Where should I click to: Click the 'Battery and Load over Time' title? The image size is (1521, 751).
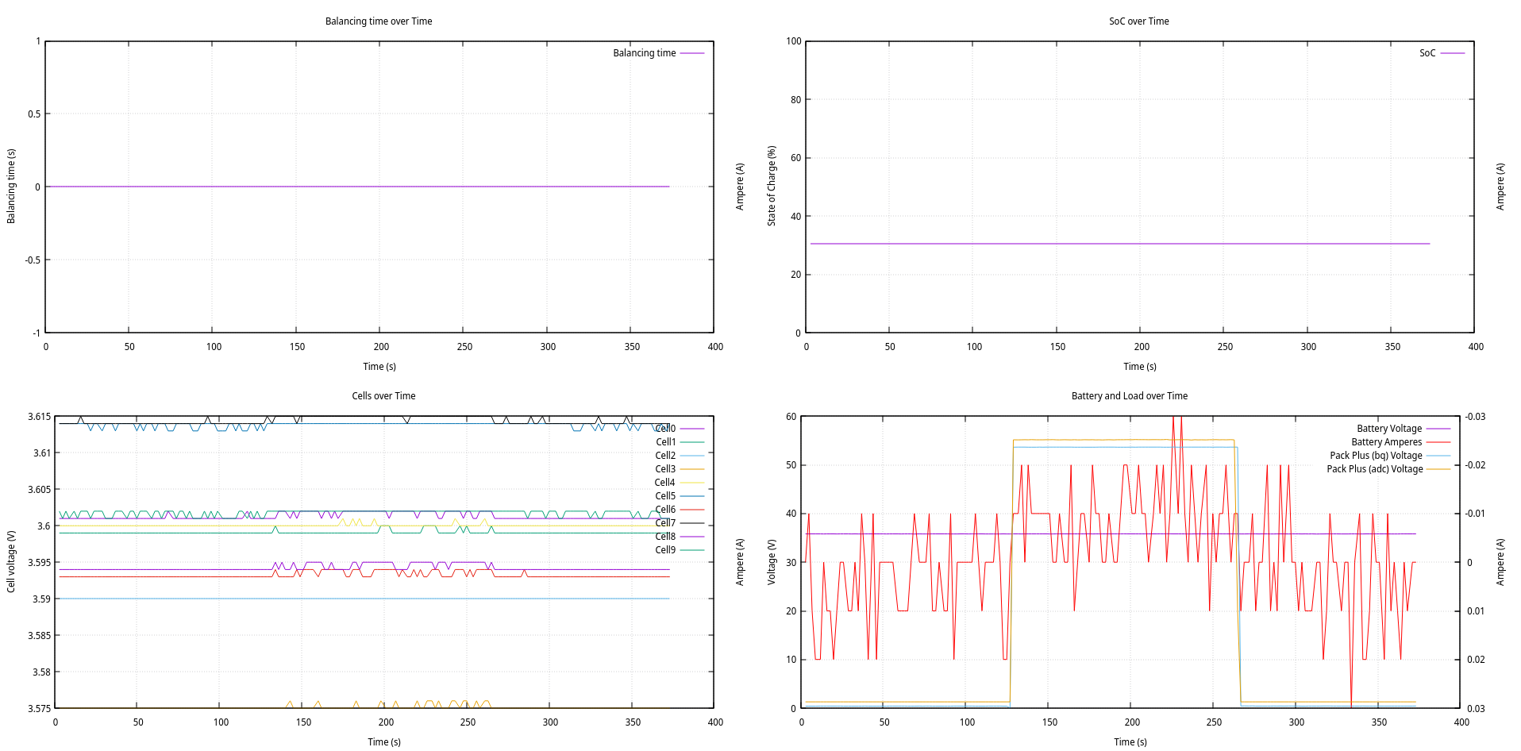[x=1129, y=396]
